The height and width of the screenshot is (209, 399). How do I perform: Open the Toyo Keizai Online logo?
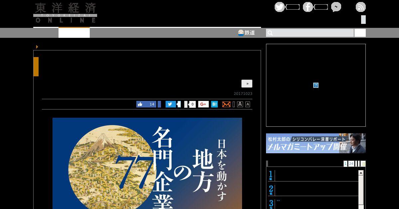pos(65,13)
